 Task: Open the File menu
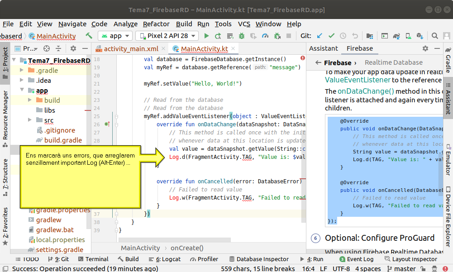[x=8, y=24]
